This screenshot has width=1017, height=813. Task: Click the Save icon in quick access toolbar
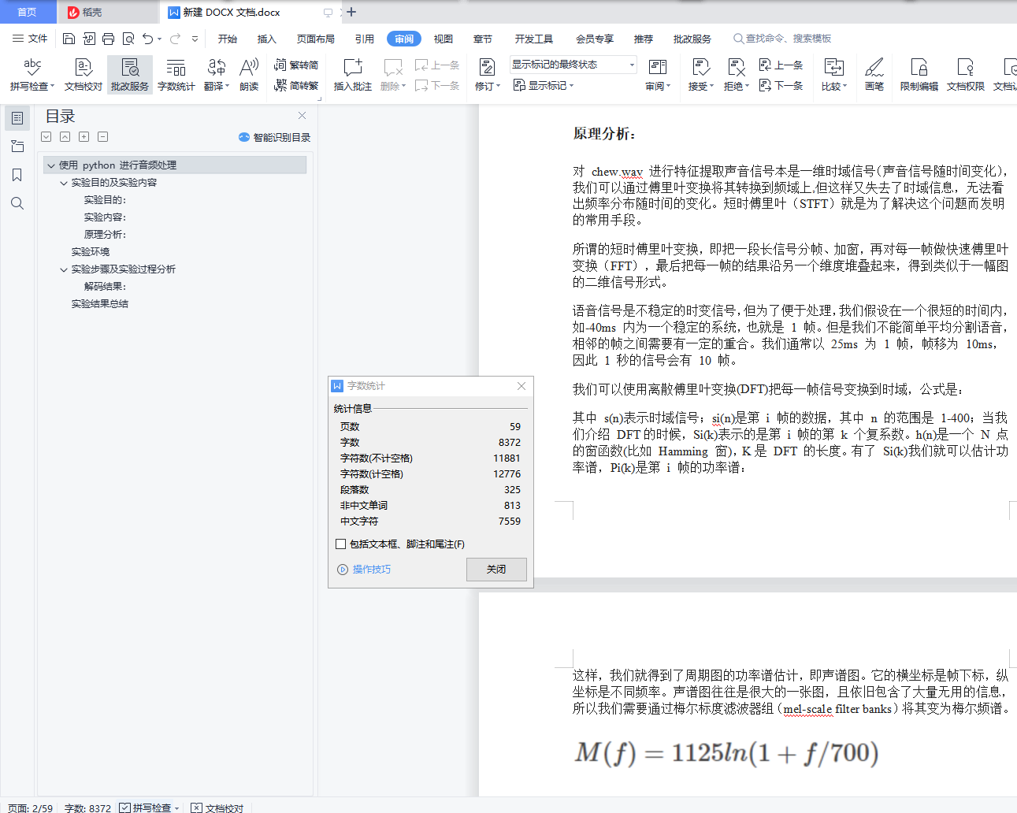coord(69,39)
